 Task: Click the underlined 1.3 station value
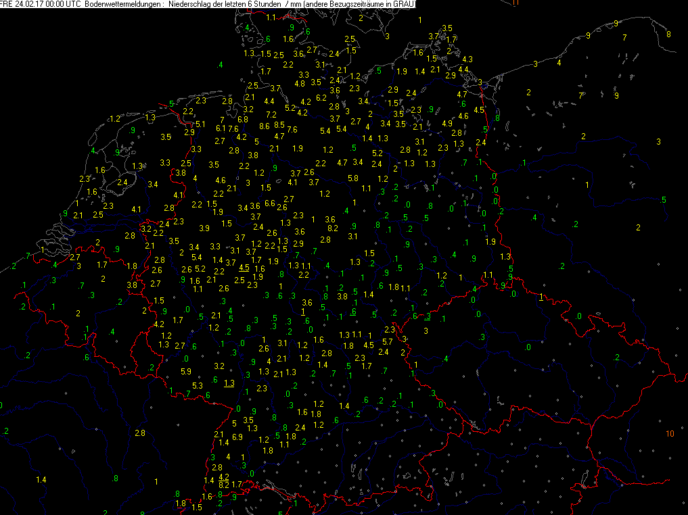coord(229,383)
